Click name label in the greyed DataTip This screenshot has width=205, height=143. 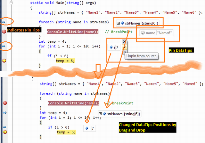coord(150,33)
